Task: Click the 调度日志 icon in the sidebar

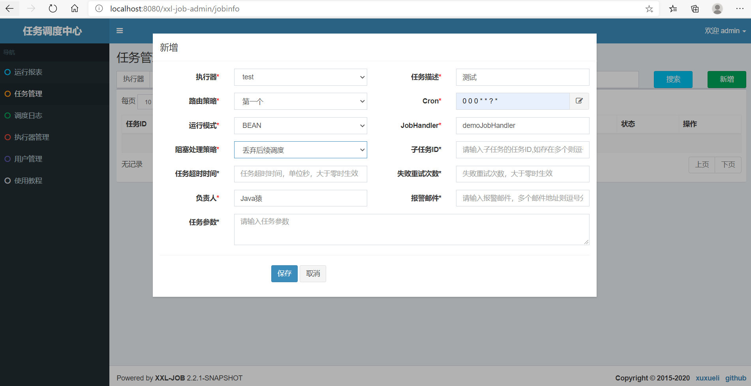Action: (x=7, y=115)
